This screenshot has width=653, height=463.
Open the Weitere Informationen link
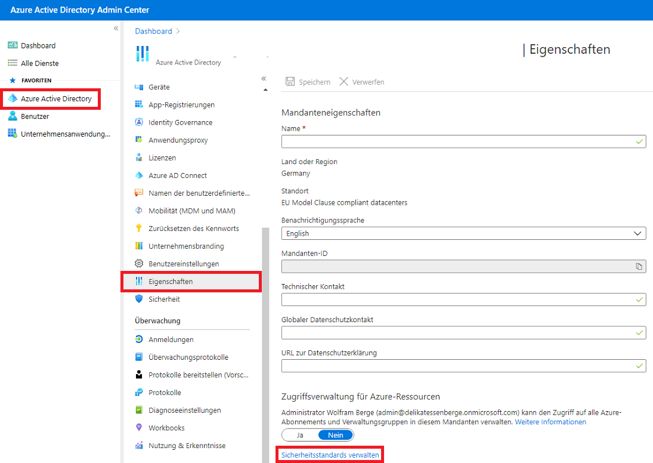(550, 422)
